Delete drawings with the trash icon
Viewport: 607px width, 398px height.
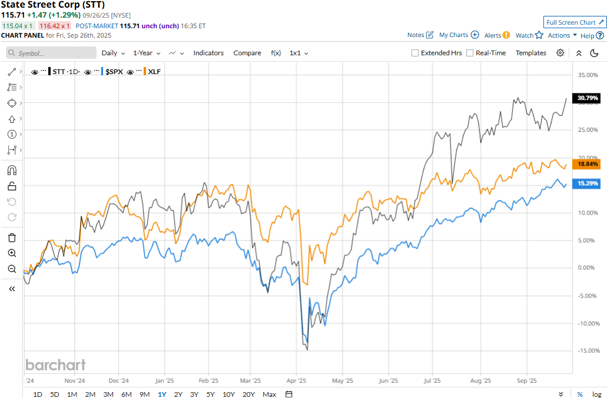click(12, 238)
